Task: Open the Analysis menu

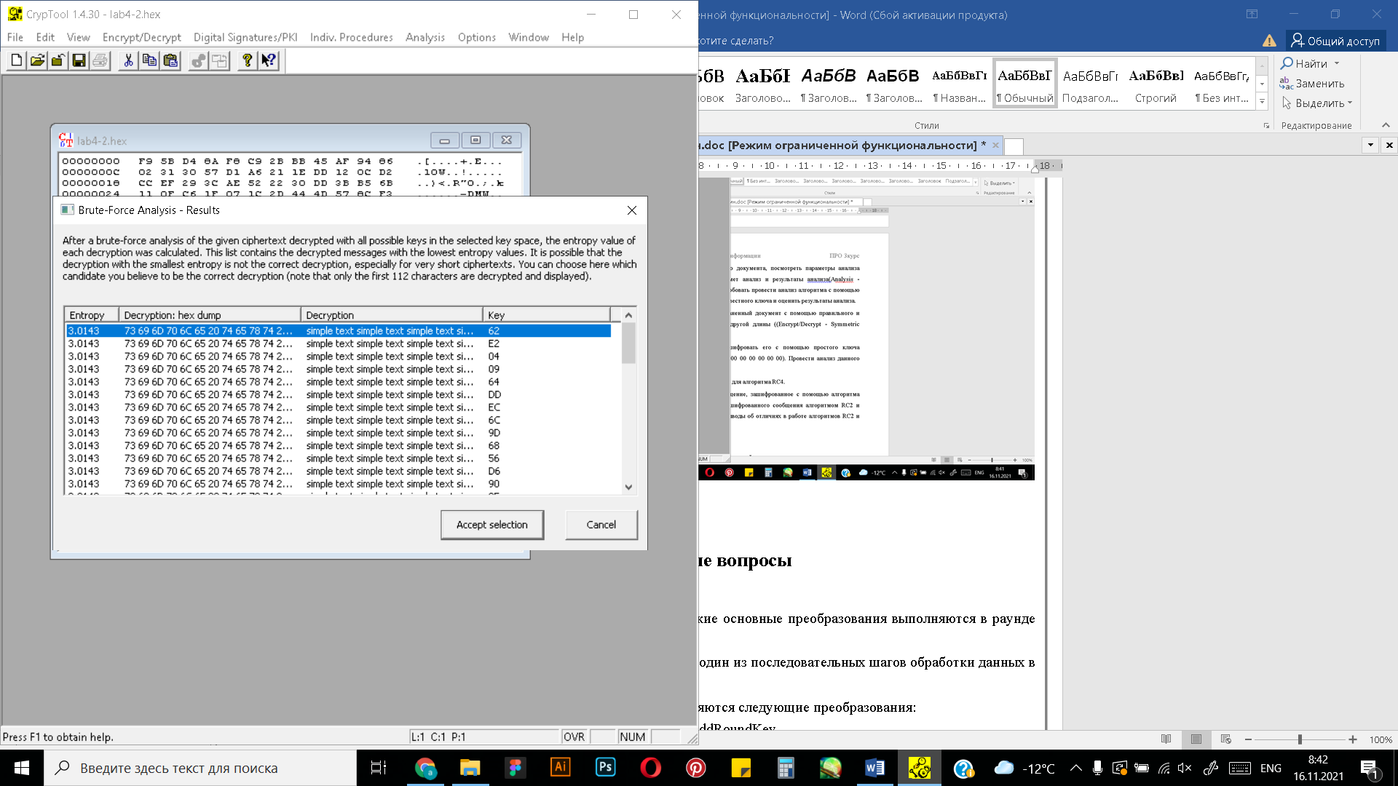Action: click(425, 37)
